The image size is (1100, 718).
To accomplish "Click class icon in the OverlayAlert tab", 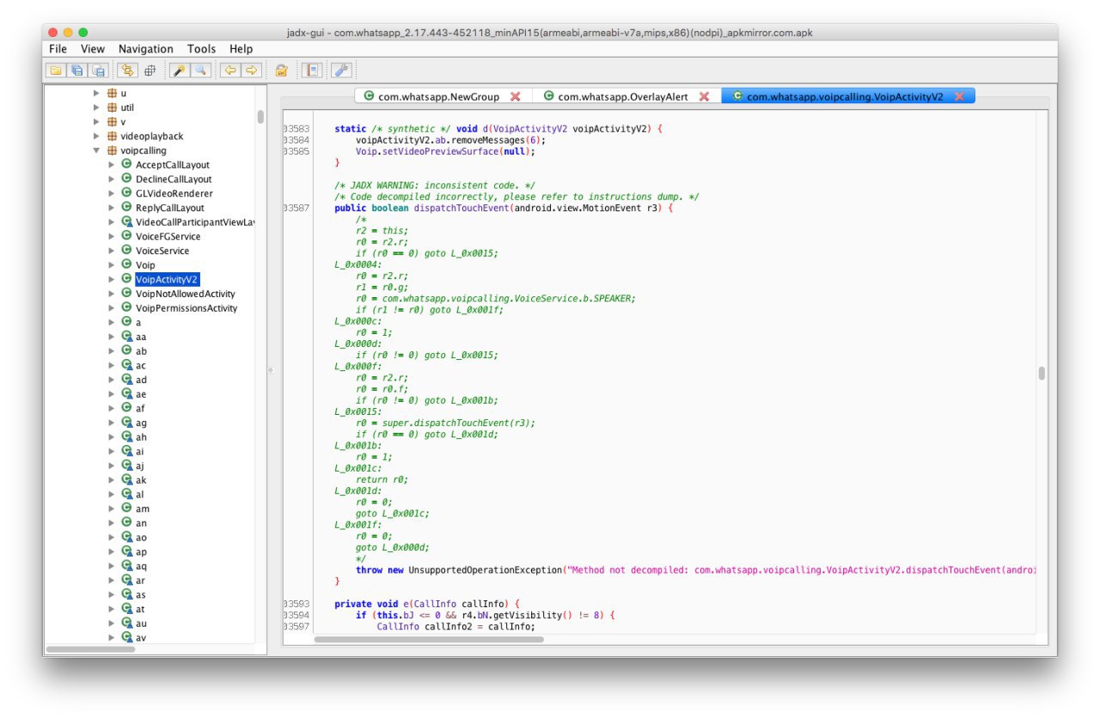I will 549,96.
